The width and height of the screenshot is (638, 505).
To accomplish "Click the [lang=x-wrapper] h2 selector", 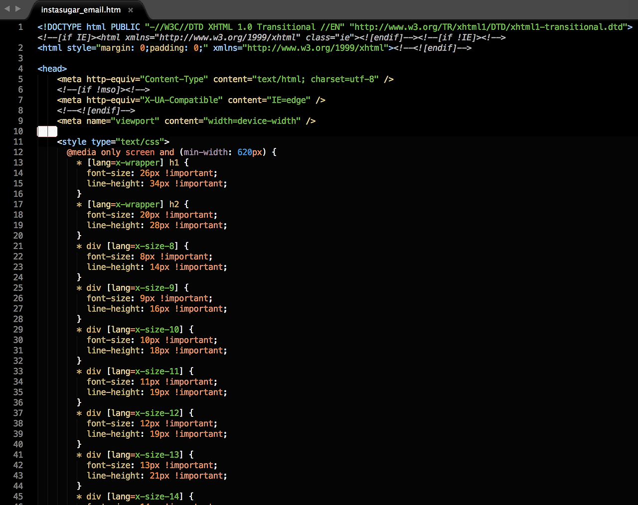I will coord(133,205).
